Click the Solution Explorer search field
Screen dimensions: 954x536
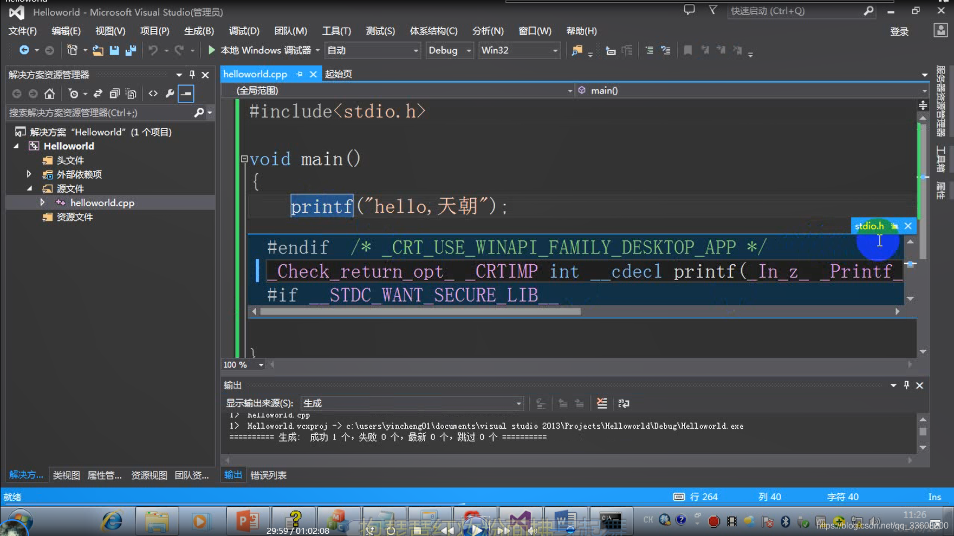coord(100,113)
